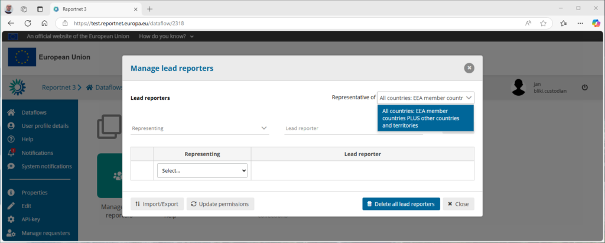Choose All countries: EEA member countries option
Image resolution: width=605 pixels, height=243 pixels.
pos(425,118)
